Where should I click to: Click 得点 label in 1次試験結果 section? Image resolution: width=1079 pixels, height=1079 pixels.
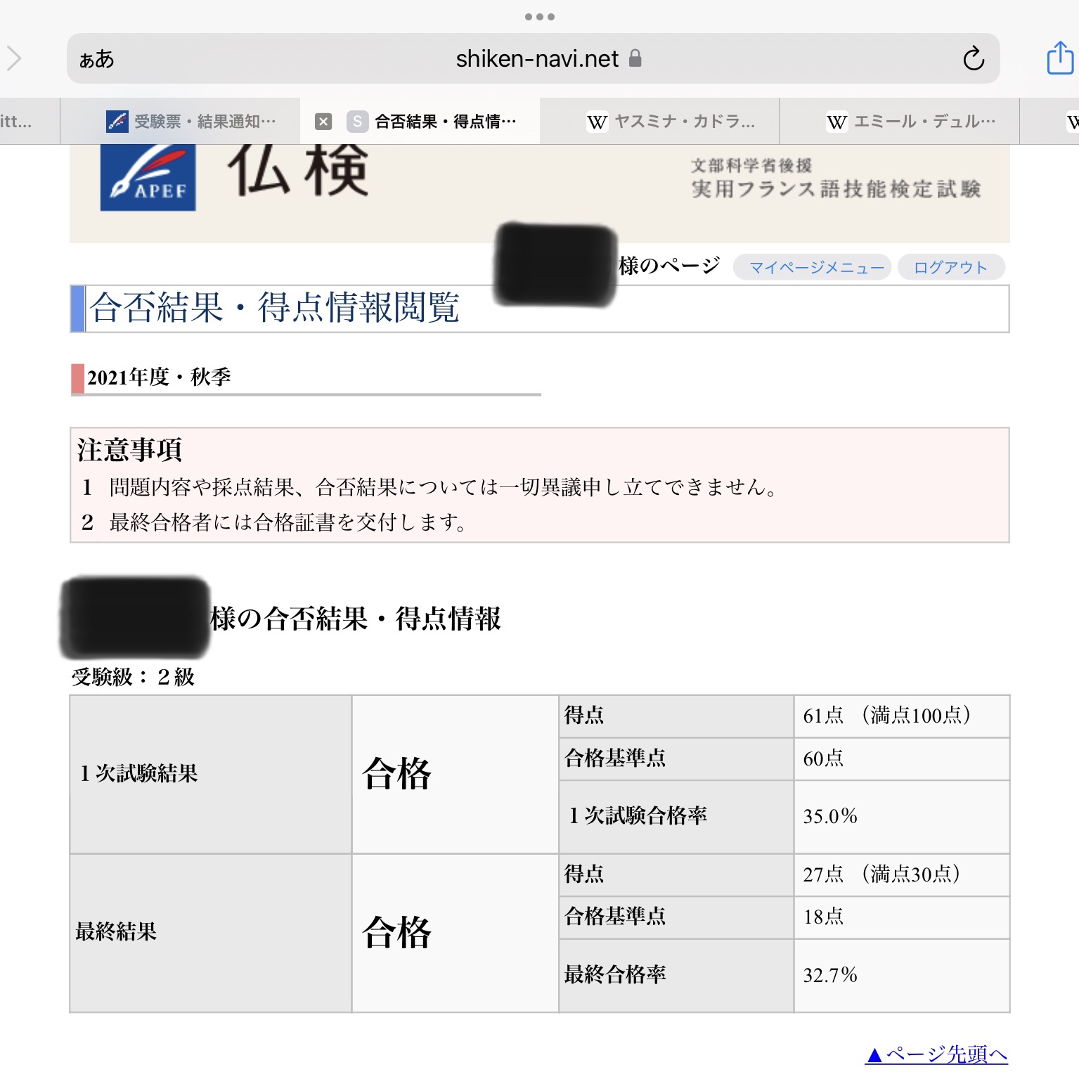[584, 715]
